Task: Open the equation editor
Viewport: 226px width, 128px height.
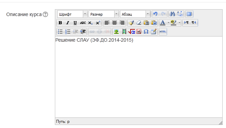Action: [x=131, y=32]
